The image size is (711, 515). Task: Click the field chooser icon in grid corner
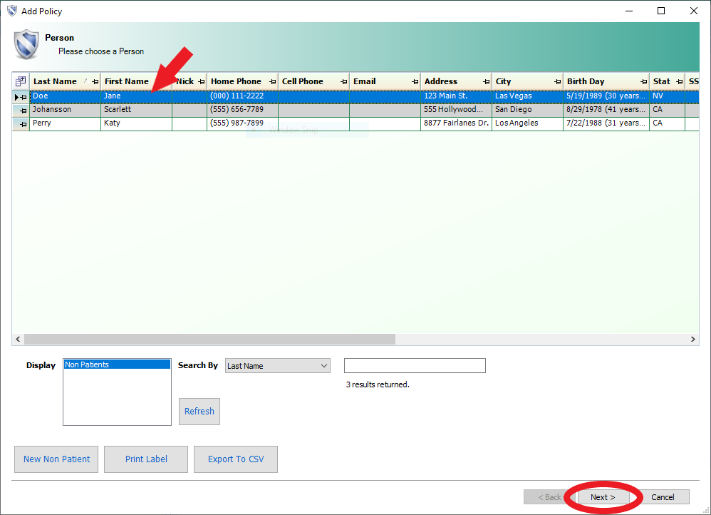(x=21, y=81)
